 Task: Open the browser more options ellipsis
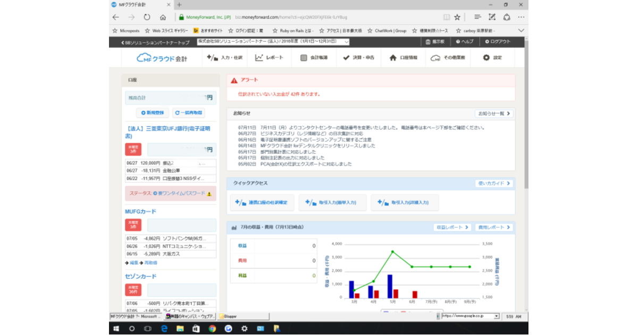click(x=521, y=17)
